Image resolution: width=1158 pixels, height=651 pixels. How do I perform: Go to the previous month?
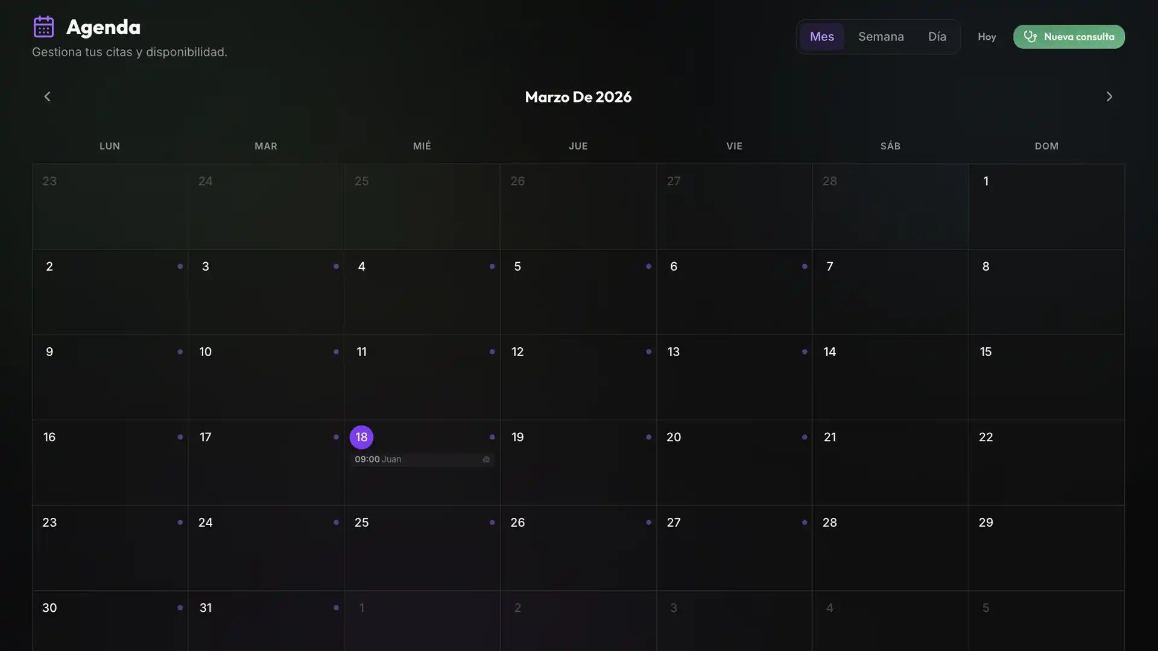click(47, 96)
